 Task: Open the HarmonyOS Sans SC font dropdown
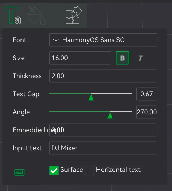pyautogui.click(x=103, y=40)
